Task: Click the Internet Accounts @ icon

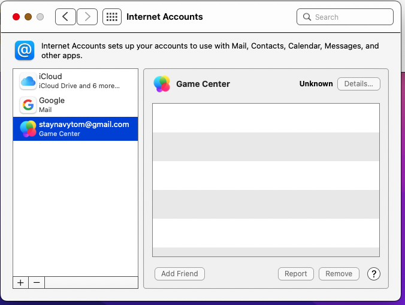Action: coord(25,50)
